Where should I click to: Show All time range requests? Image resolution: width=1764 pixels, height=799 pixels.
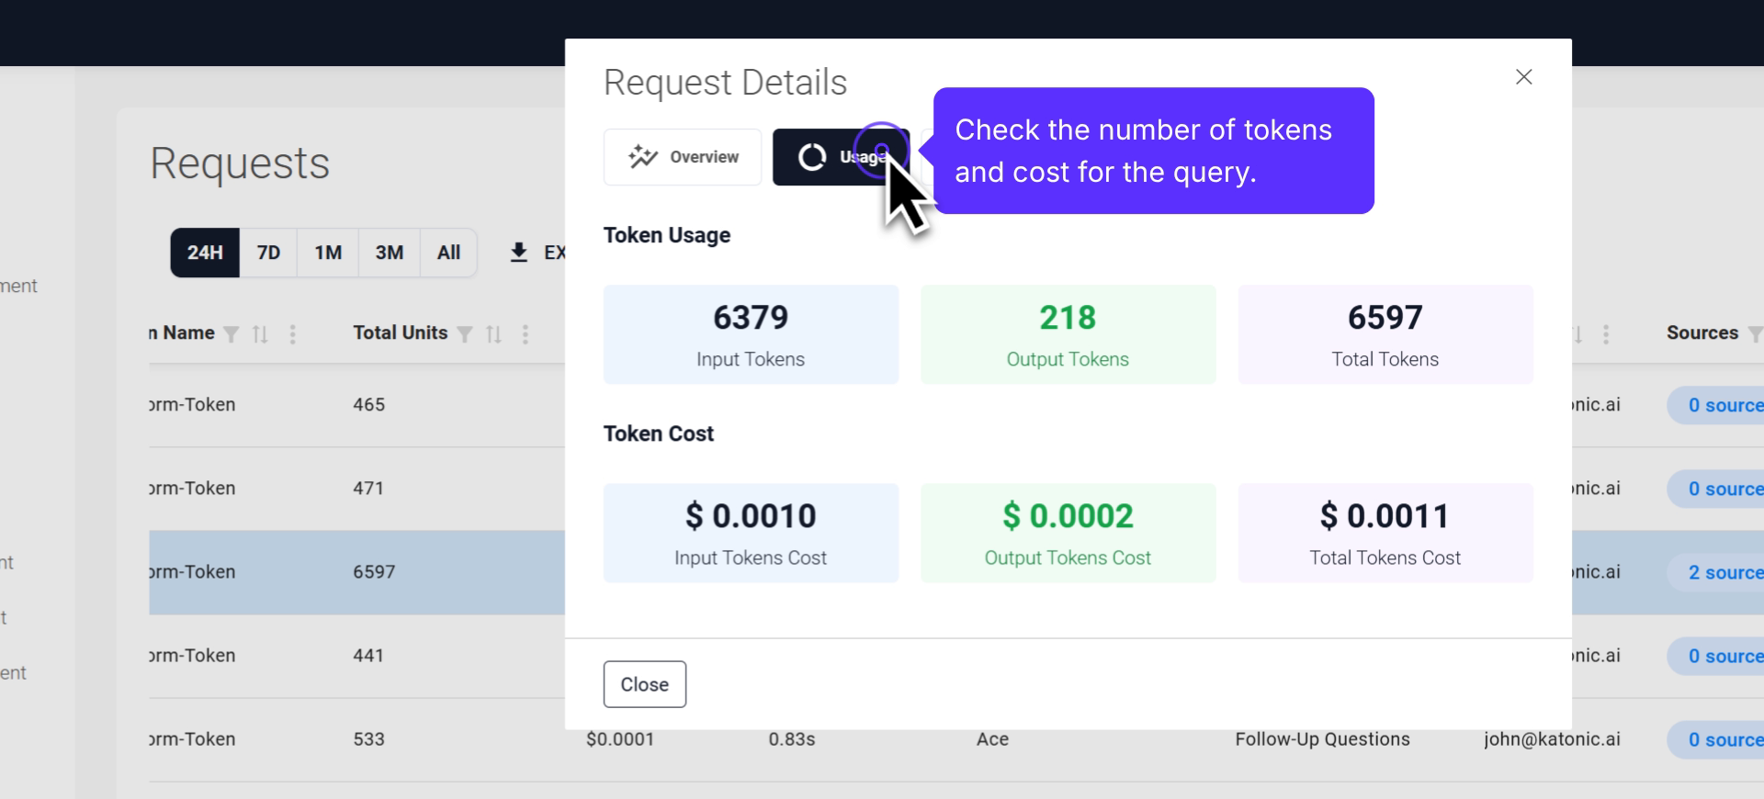448,253
